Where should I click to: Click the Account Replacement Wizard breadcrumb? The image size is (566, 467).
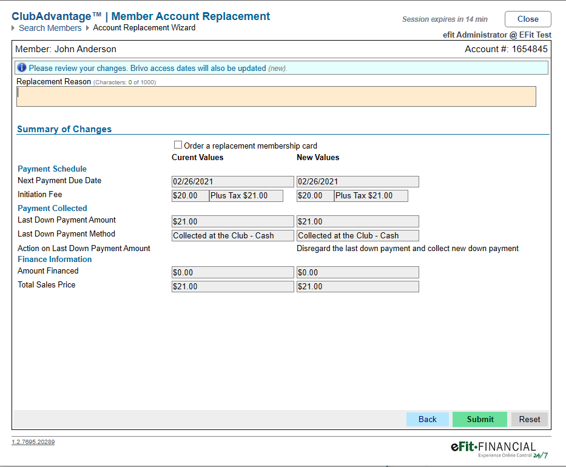tap(144, 28)
